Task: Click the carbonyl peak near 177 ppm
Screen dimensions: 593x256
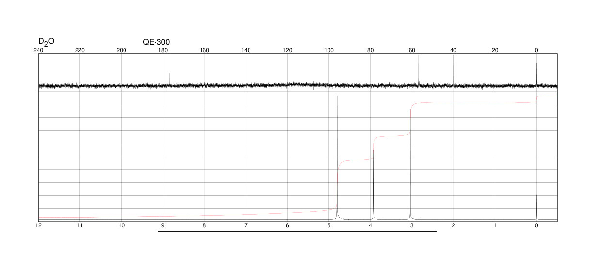Action: click(169, 80)
